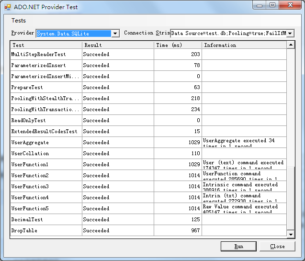The width and height of the screenshot is (305, 261).
Task: Click the Run button
Action: 238,247
